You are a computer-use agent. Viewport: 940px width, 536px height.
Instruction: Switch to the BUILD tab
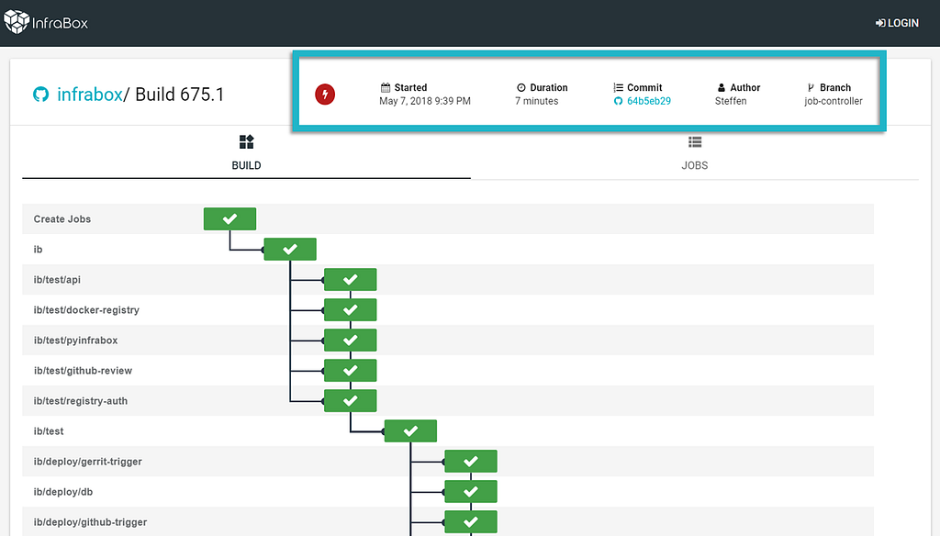246,153
